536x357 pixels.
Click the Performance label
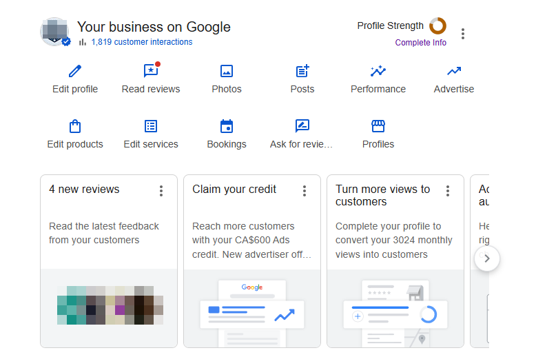(x=378, y=90)
